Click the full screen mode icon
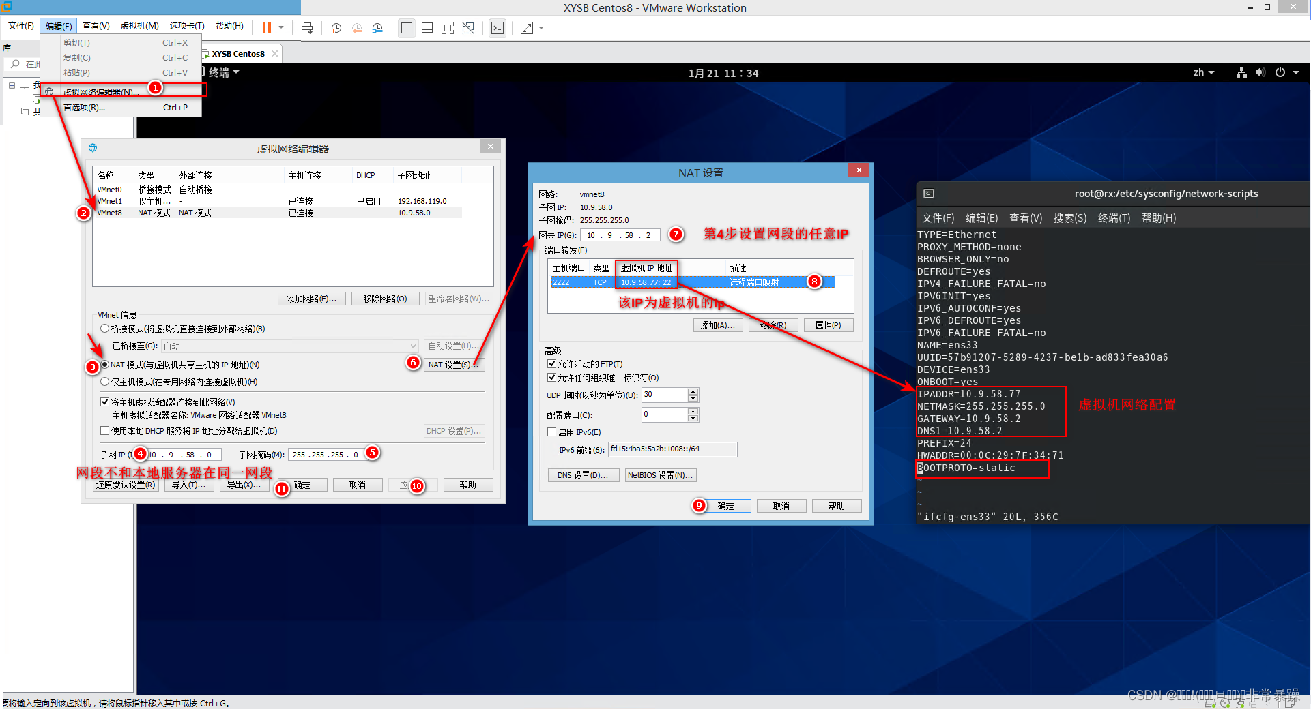The width and height of the screenshot is (1311, 709). pyautogui.click(x=448, y=28)
